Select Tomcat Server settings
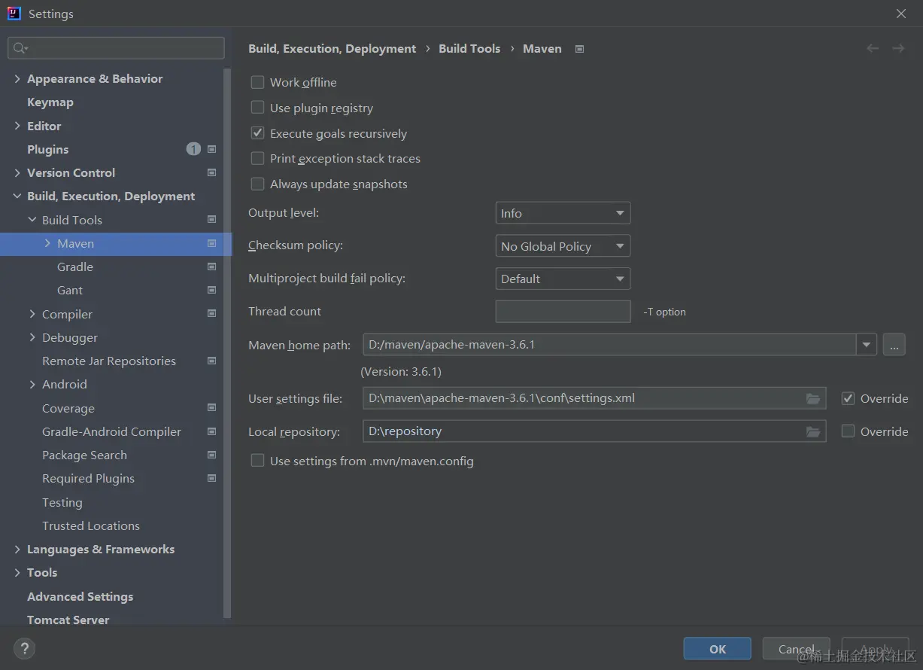923x670 pixels. coord(68,620)
